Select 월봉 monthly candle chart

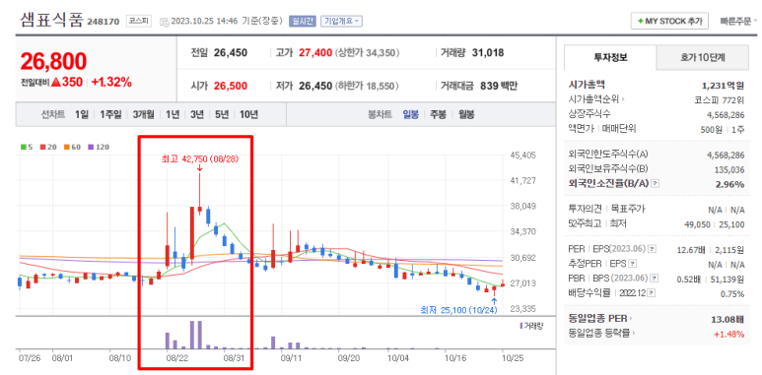pyautogui.click(x=466, y=114)
